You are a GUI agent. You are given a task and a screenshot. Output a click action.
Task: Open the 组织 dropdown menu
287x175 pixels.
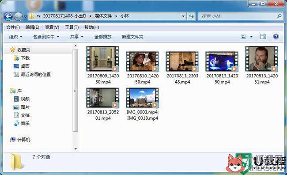point(16,37)
